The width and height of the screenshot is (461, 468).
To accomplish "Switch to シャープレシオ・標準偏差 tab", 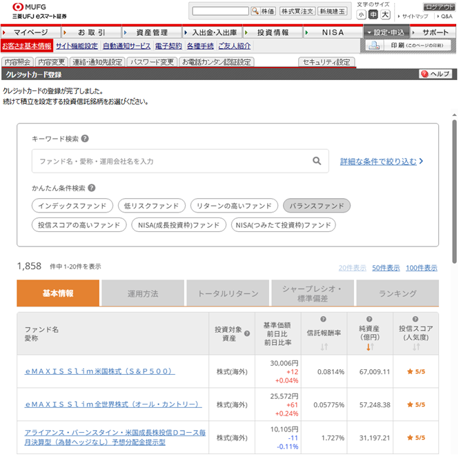I will (313, 293).
